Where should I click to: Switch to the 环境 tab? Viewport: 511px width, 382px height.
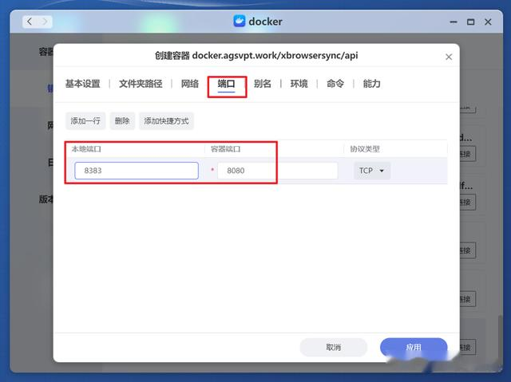click(x=299, y=84)
